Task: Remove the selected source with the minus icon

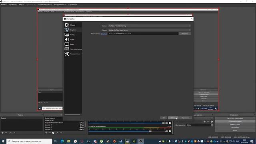Action: (50, 133)
